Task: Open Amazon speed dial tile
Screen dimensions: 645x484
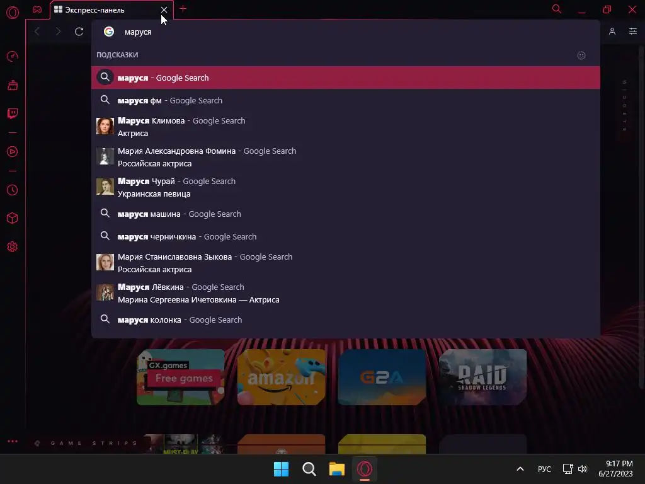Action: 282,377
